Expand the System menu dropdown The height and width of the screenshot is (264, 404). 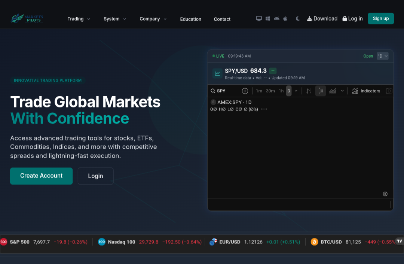pyautogui.click(x=115, y=19)
